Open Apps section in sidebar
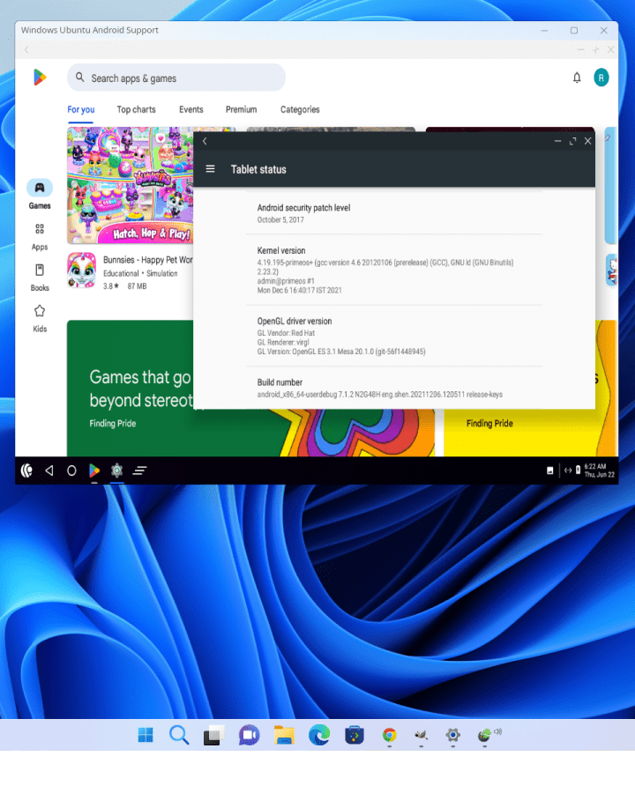Image resolution: width=635 pixels, height=793 pixels. click(40, 236)
